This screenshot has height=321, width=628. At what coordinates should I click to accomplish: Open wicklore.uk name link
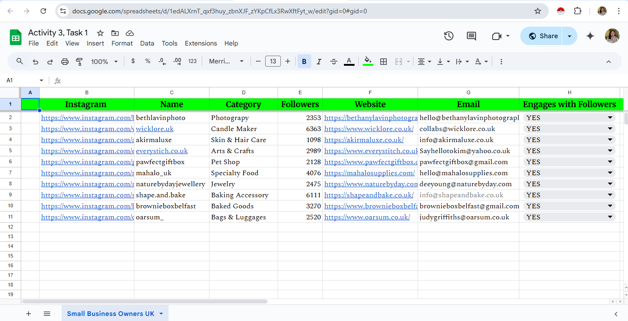pyautogui.click(x=155, y=129)
